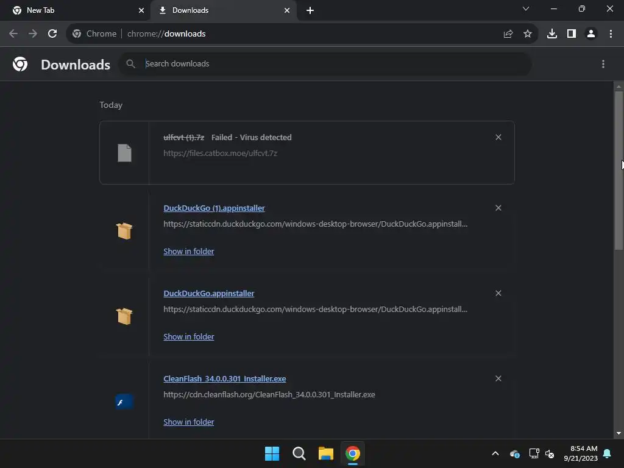Reload the downloads page
624x468 pixels.
click(x=52, y=34)
